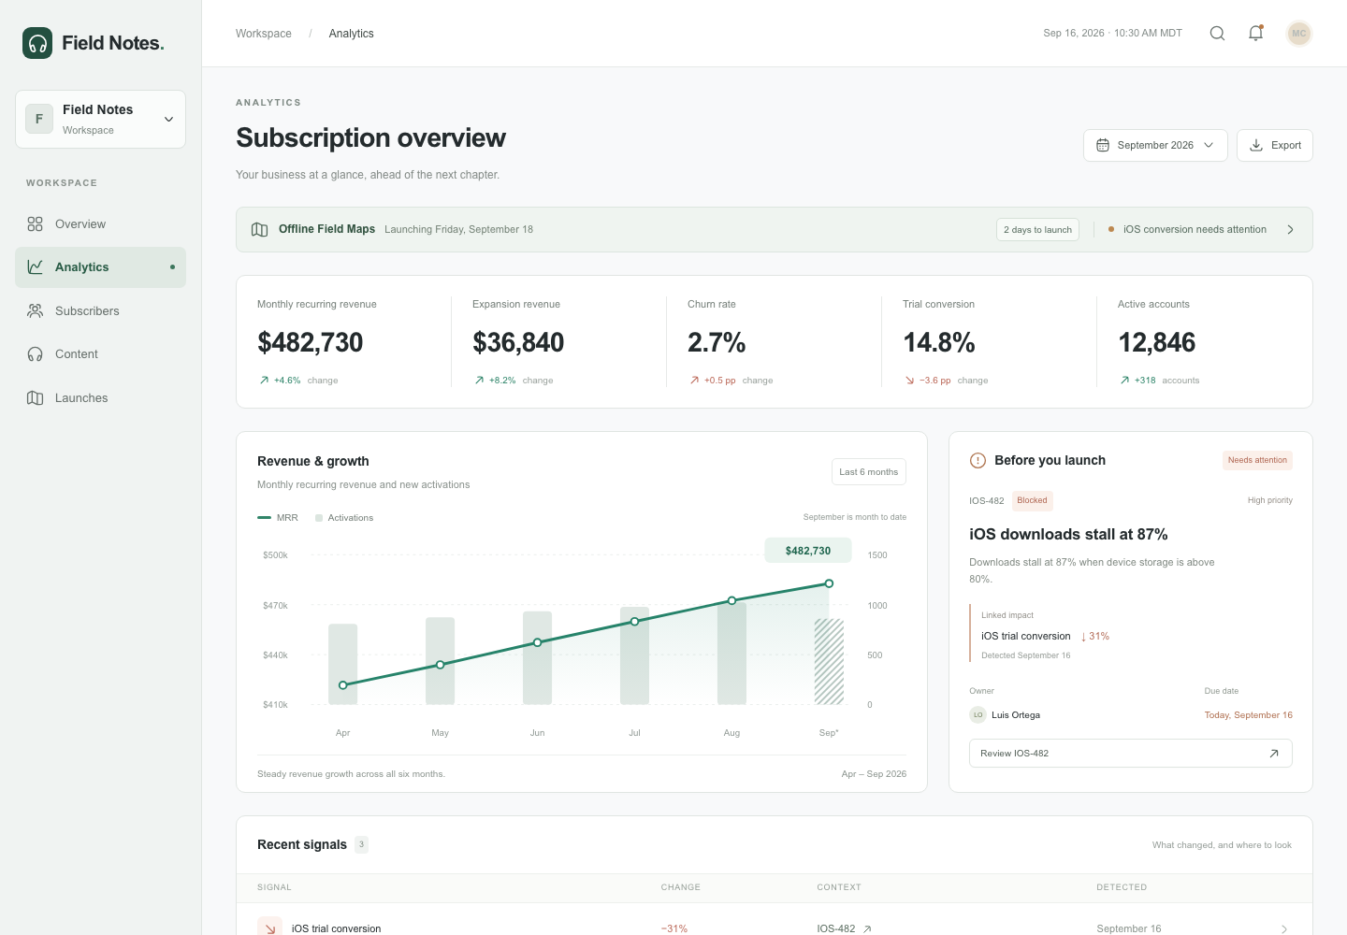The width and height of the screenshot is (1347, 935).
Task: Toggle the MRR legend item
Action: click(x=278, y=518)
